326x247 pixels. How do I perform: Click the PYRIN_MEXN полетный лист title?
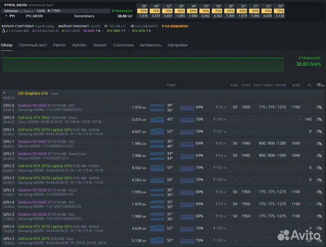point(29,5)
